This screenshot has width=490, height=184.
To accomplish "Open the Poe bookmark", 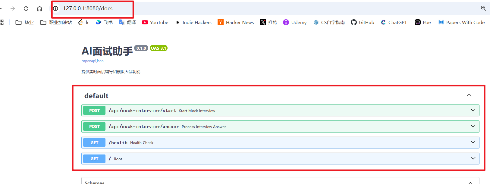I will (x=422, y=22).
